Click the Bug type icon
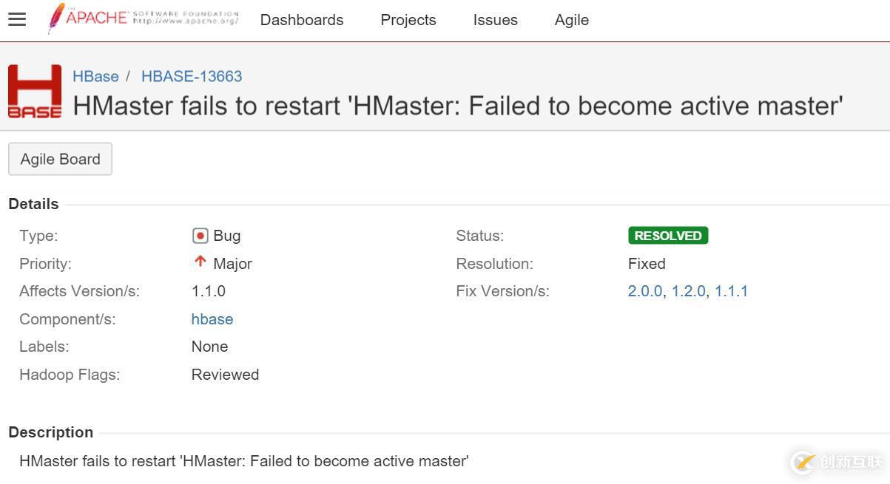This screenshot has height=484, width=890. point(200,236)
